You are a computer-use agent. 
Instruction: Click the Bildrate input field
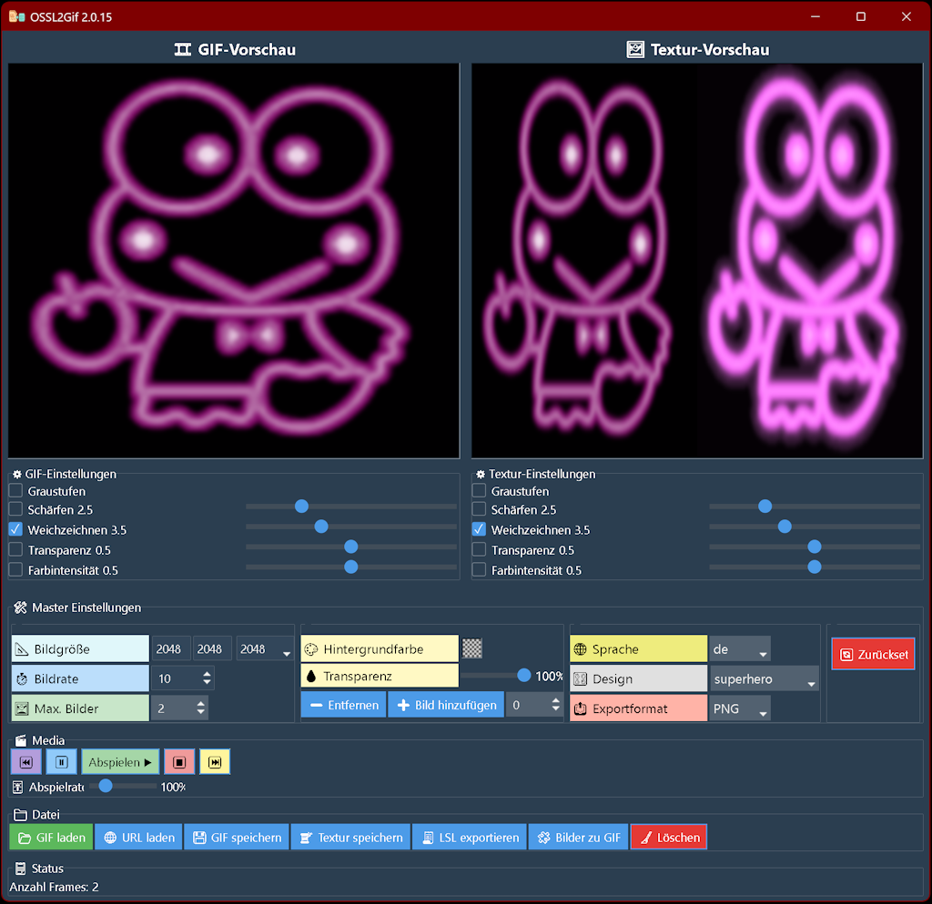pyautogui.click(x=177, y=678)
